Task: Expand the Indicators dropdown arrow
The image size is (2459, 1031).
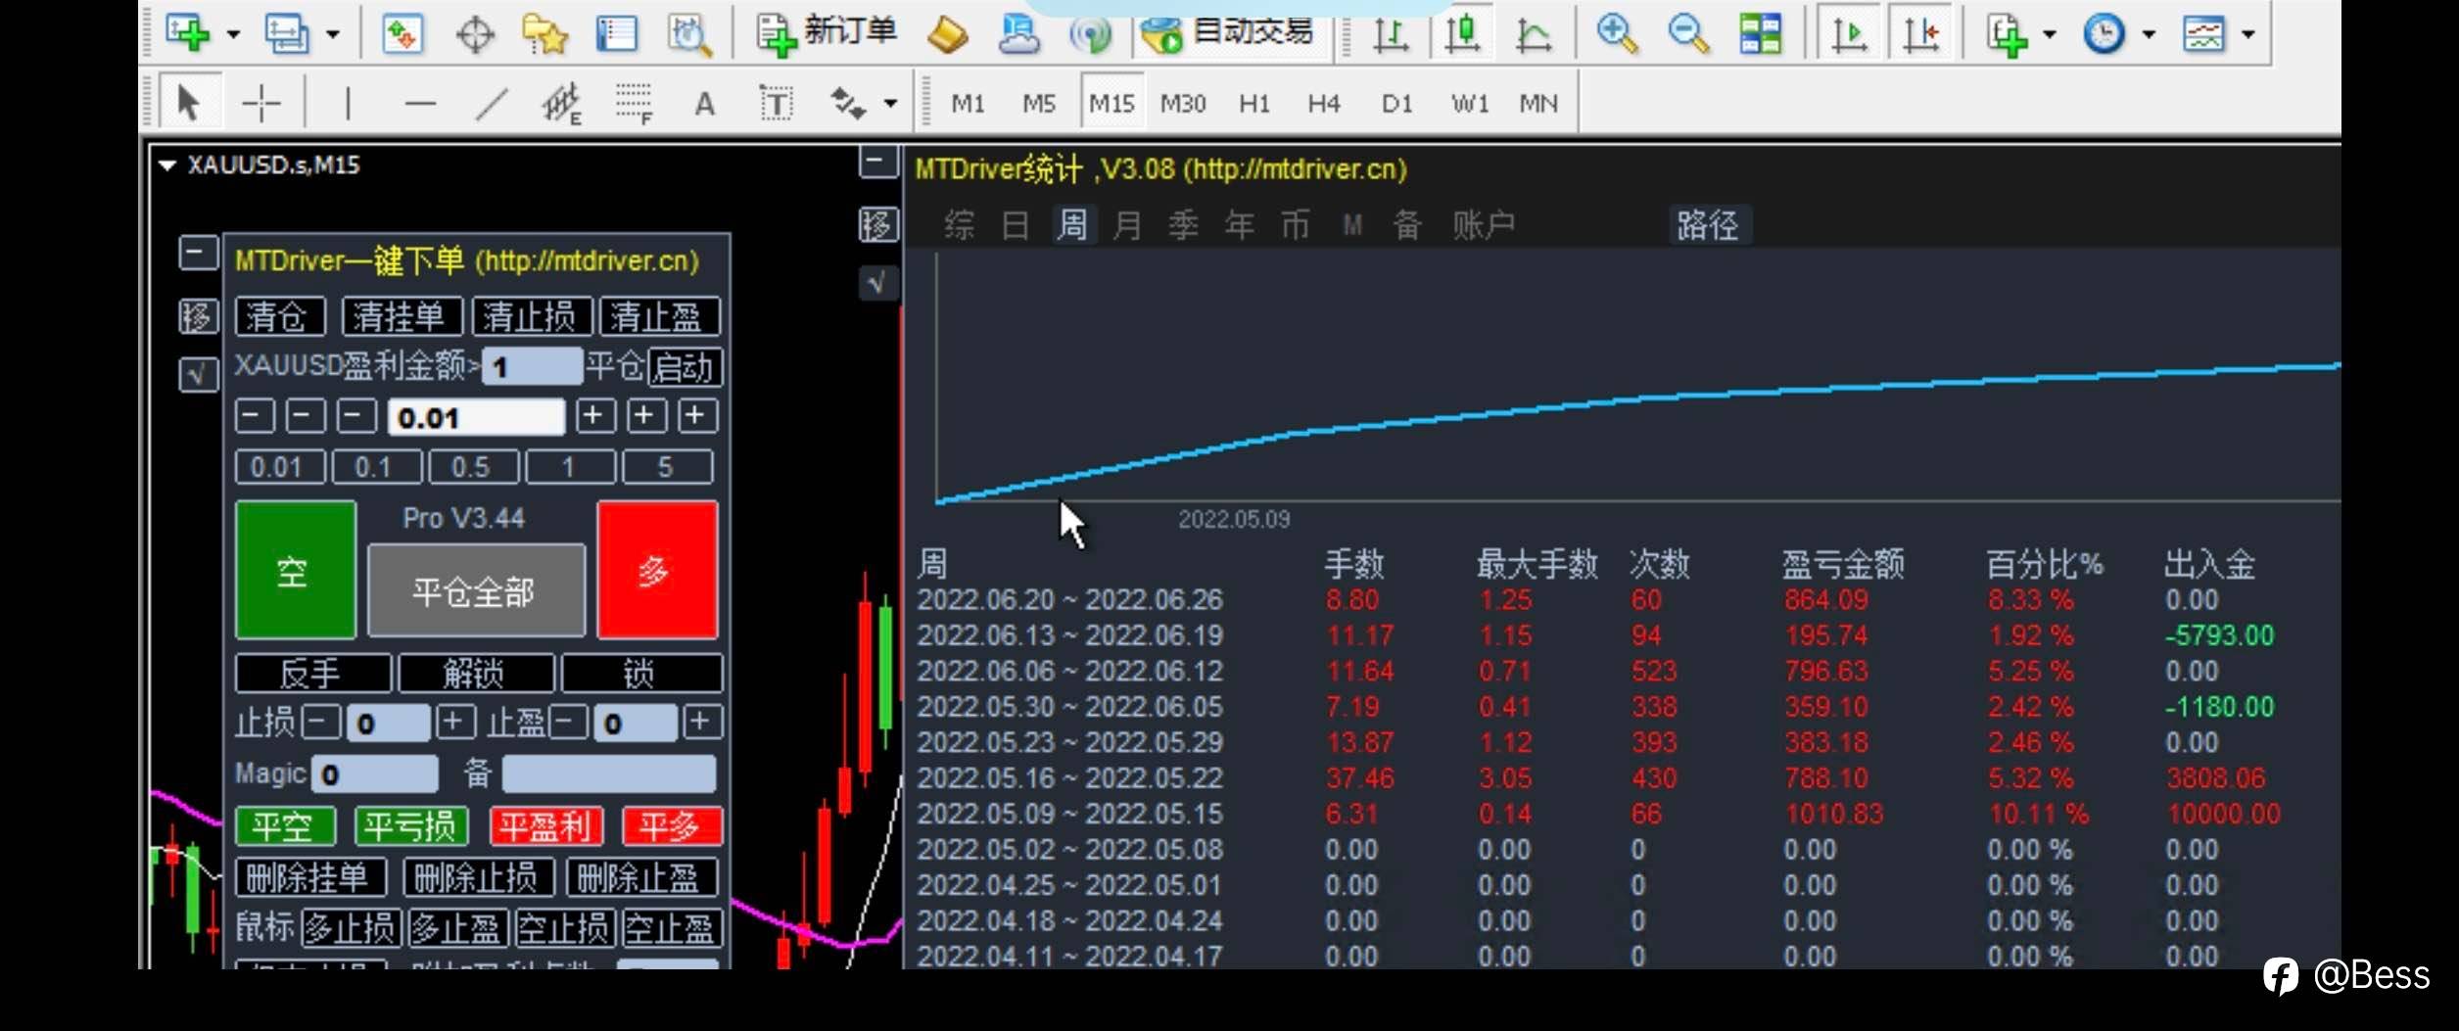Action: 2049,35
